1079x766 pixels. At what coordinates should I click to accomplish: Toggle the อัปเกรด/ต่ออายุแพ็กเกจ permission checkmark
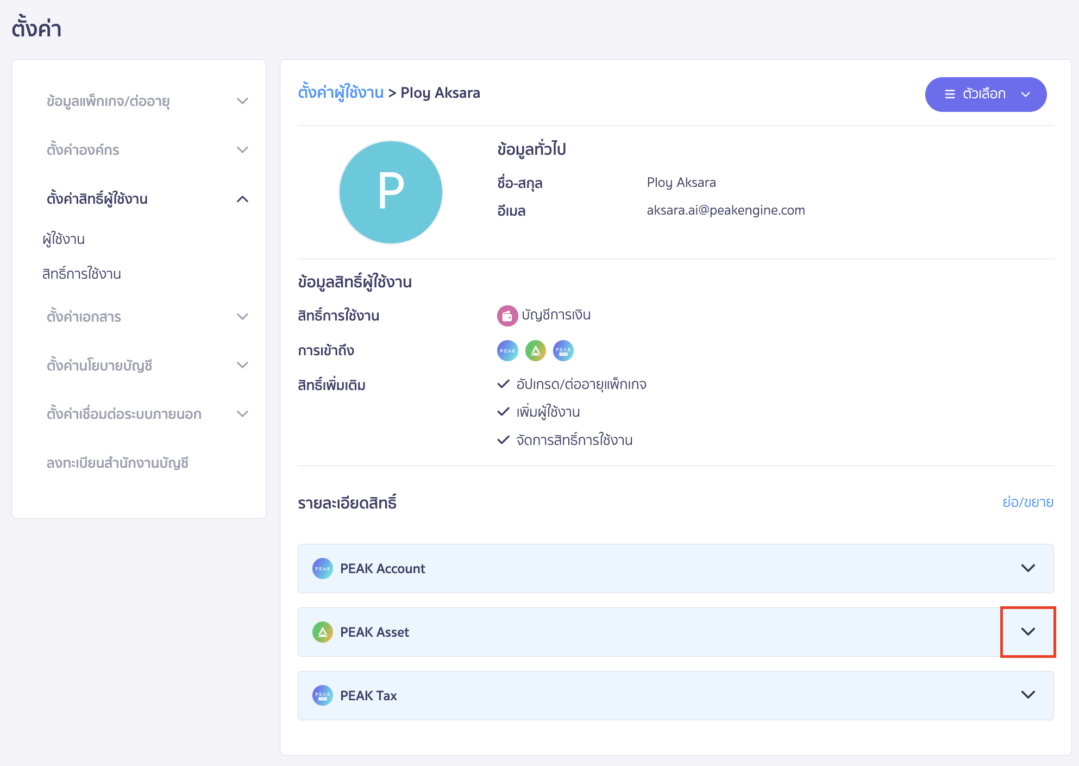(503, 384)
